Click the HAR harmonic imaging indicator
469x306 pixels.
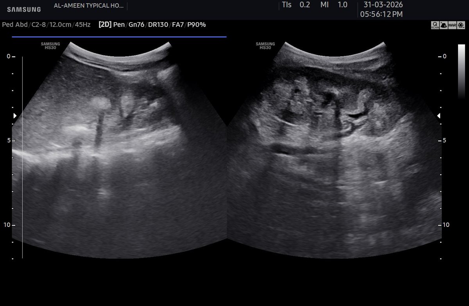coord(452,25)
